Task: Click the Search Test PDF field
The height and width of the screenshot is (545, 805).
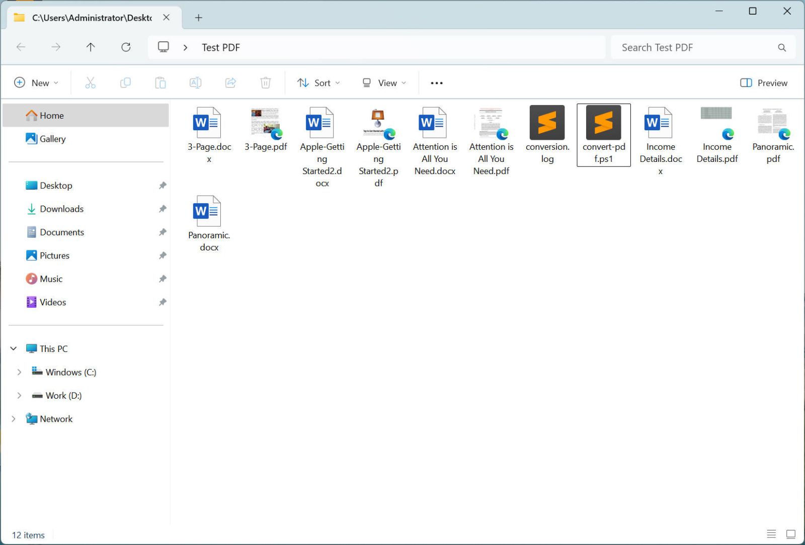Action: [x=697, y=47]
